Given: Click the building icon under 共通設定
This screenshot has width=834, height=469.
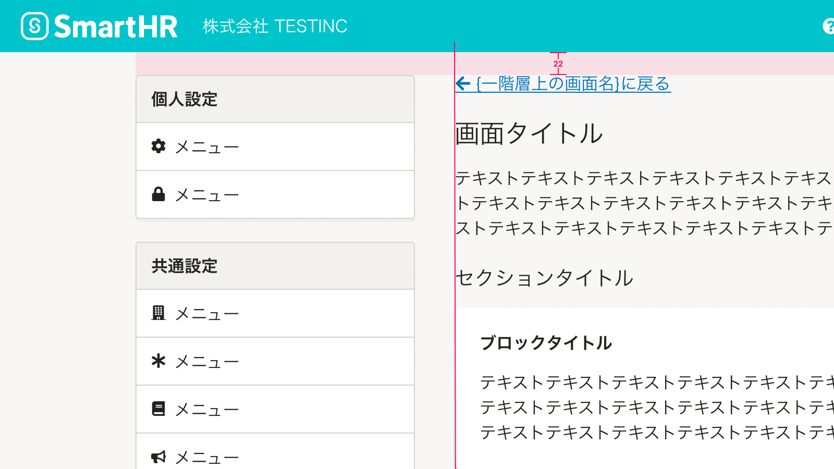Looking at the screenshot, I should point(158,313).
